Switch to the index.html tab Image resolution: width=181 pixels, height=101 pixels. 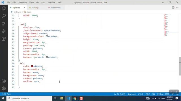55,8
